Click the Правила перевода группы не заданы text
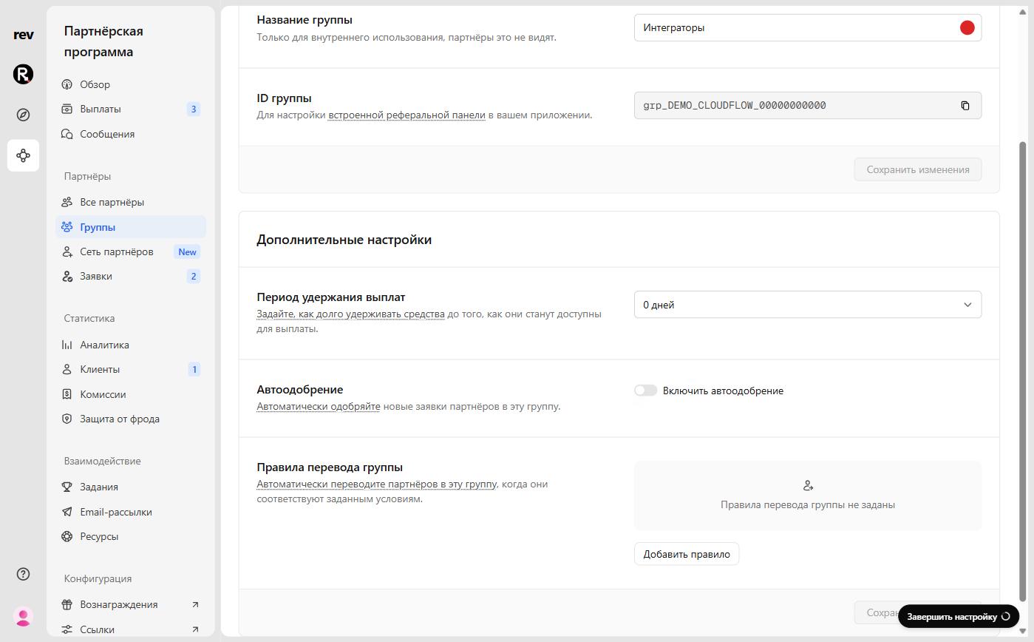The height and width of the screenshot is (642, 1034). pos(807,504)
